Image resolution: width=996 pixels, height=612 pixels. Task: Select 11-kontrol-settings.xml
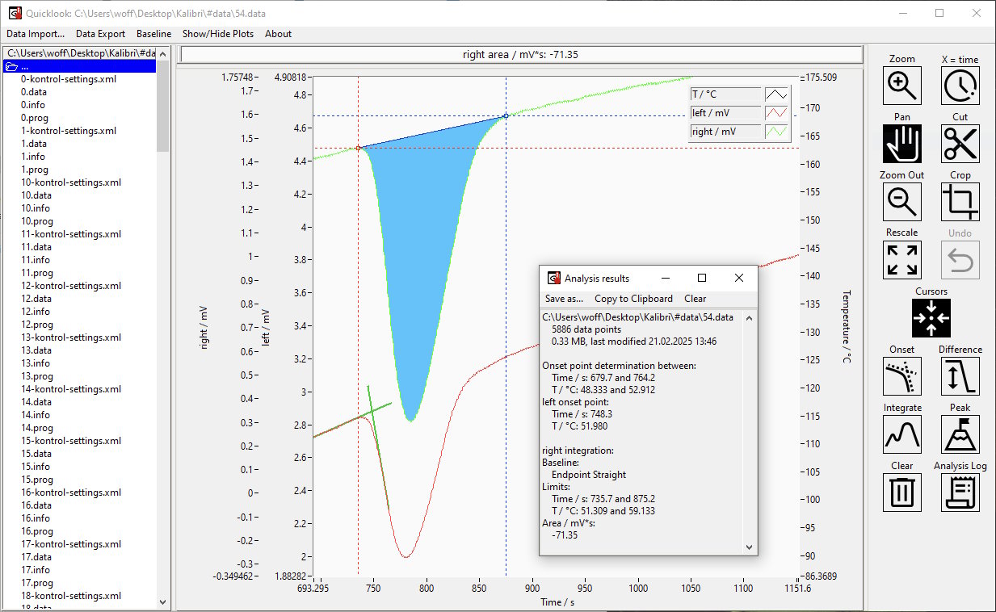(x=71, y=234)
